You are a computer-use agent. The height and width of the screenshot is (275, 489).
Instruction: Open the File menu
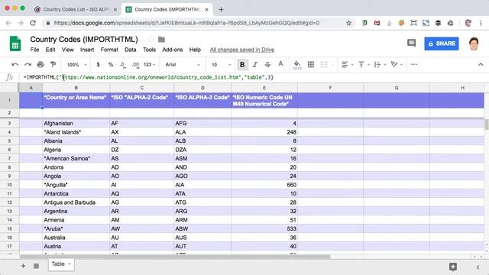pos(34,50)
